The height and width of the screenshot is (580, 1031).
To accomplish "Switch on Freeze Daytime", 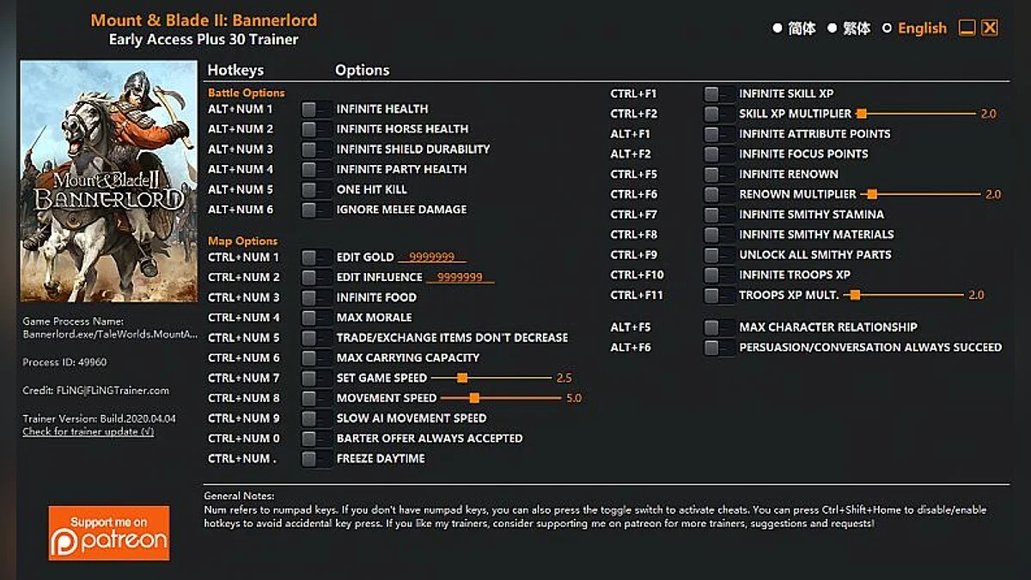I will tap(316, 459).
